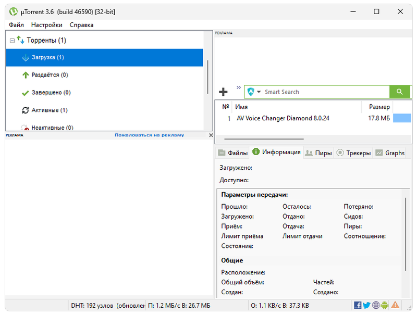Viewport: 417px width, 315px height.
Task: Close the ad panel with X button
Action: coord(211,135)
